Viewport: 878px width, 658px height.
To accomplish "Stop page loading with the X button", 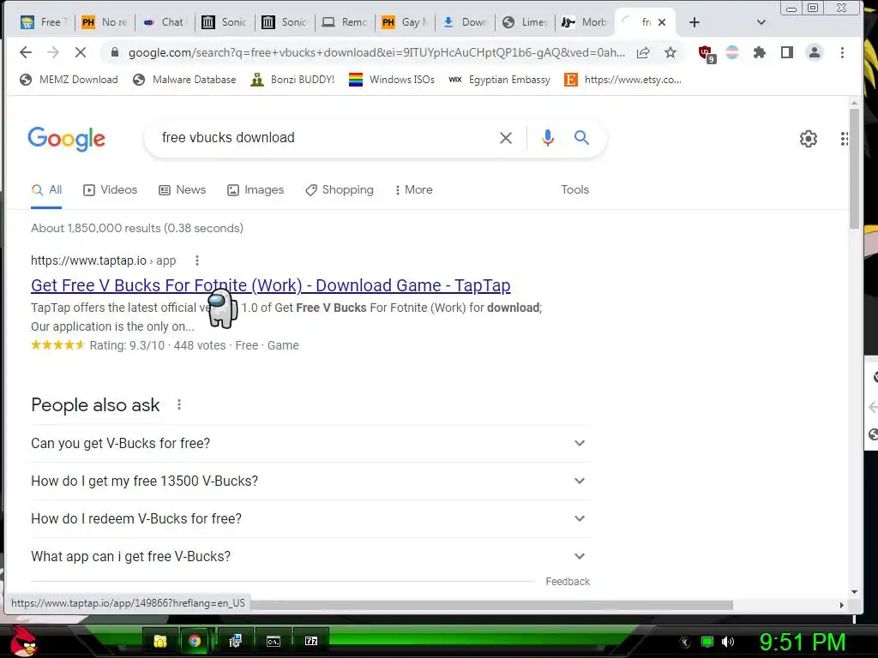I will [x=80, y=52].
